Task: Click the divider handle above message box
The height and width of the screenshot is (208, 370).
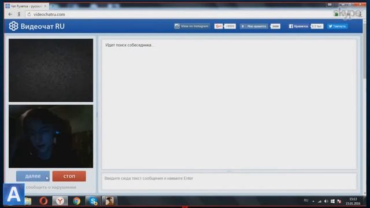Action: click(x=229, y=171)
